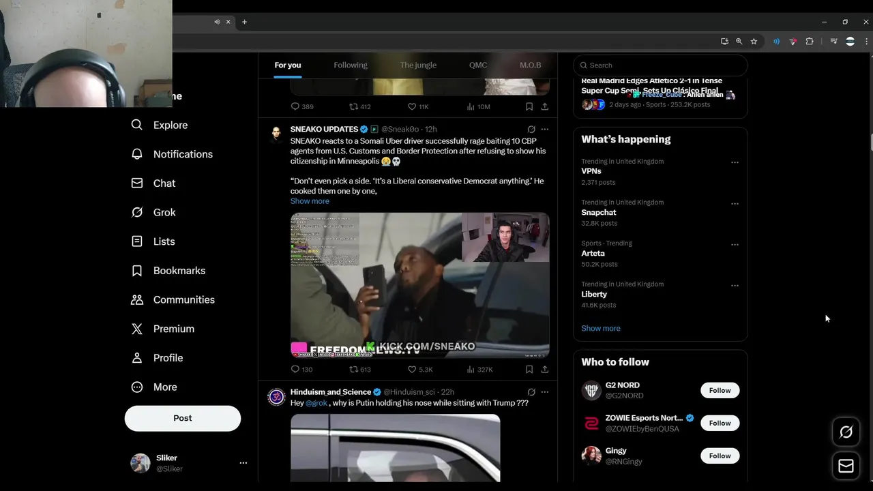
Task: Expand the post text with Show more
Action: click(x=310, y=201)
